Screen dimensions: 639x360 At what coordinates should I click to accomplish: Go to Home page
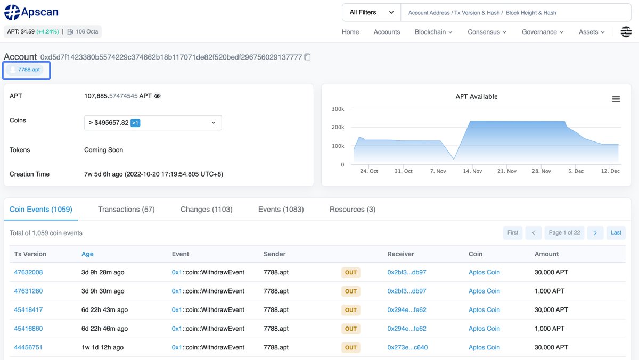[x=350, y=32]
